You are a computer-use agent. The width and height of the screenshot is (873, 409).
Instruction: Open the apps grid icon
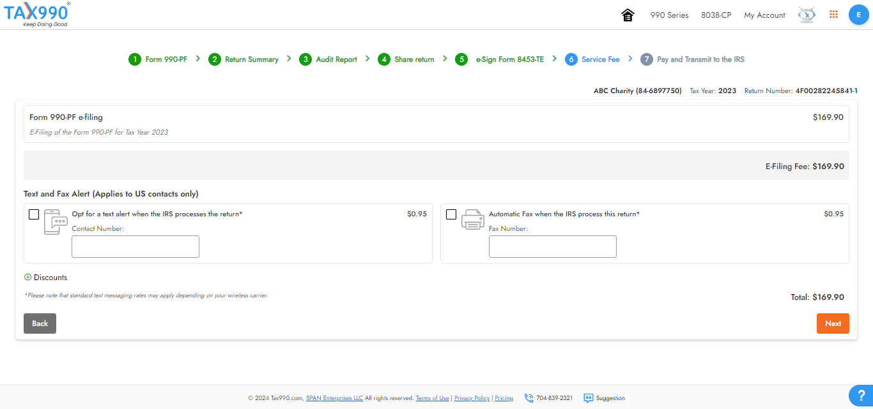833,15
